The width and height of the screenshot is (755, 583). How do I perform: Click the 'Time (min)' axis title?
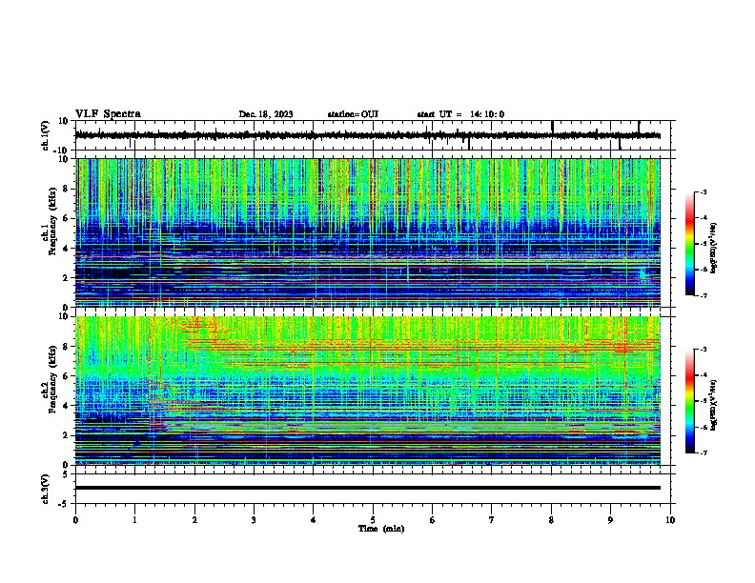(x=381, y=529)
